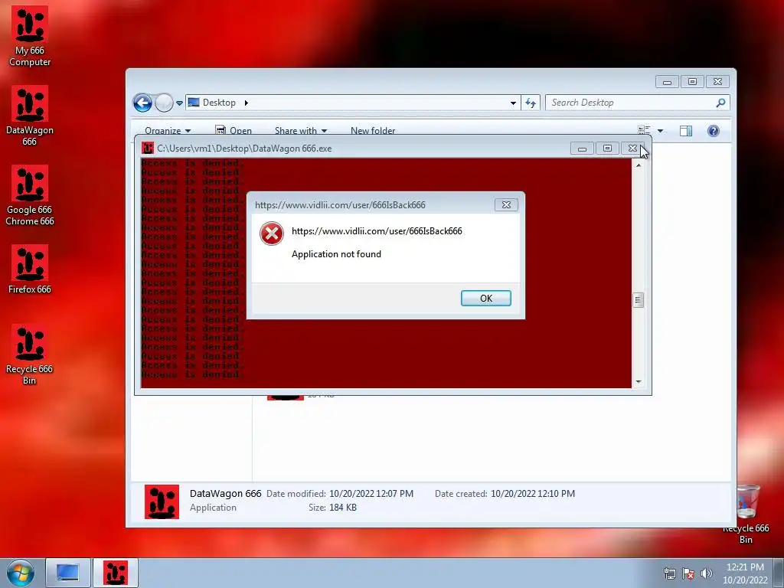The height and width of the screenshot is (588, 784).
Task: Click the Date modified value 12:07 PM
Action: [x=371, y=494]
